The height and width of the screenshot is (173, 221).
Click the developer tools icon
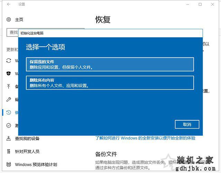pos(9,151)
